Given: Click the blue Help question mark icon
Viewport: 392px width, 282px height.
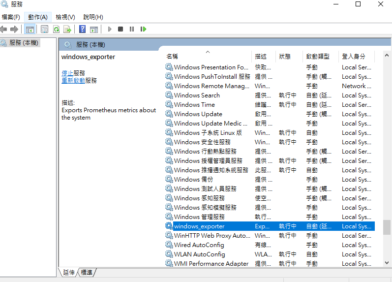Looking at the screenshot, I should (x=83, y=30).
